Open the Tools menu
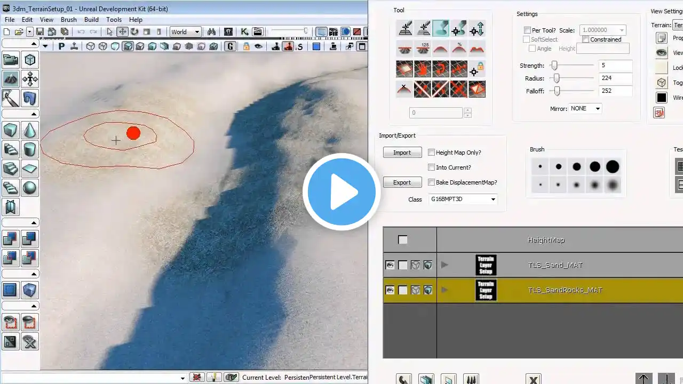 pos(114,20)
